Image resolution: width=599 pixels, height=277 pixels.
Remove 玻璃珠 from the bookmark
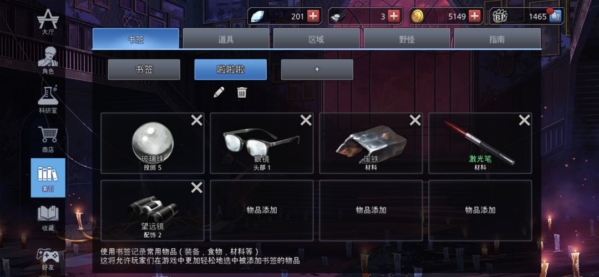197,120
